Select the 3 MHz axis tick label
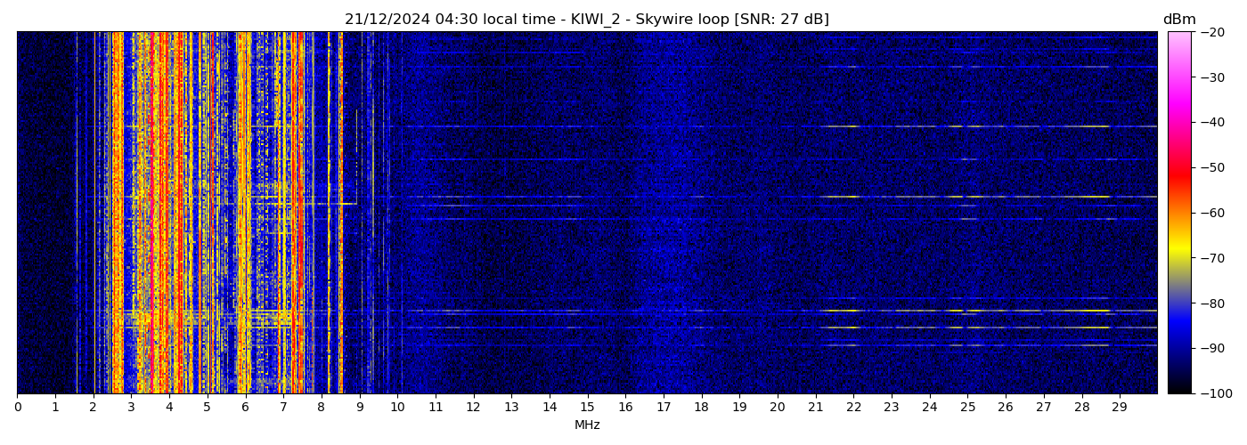This screenshot has height=445, width=1247. [x=131, y=408]
